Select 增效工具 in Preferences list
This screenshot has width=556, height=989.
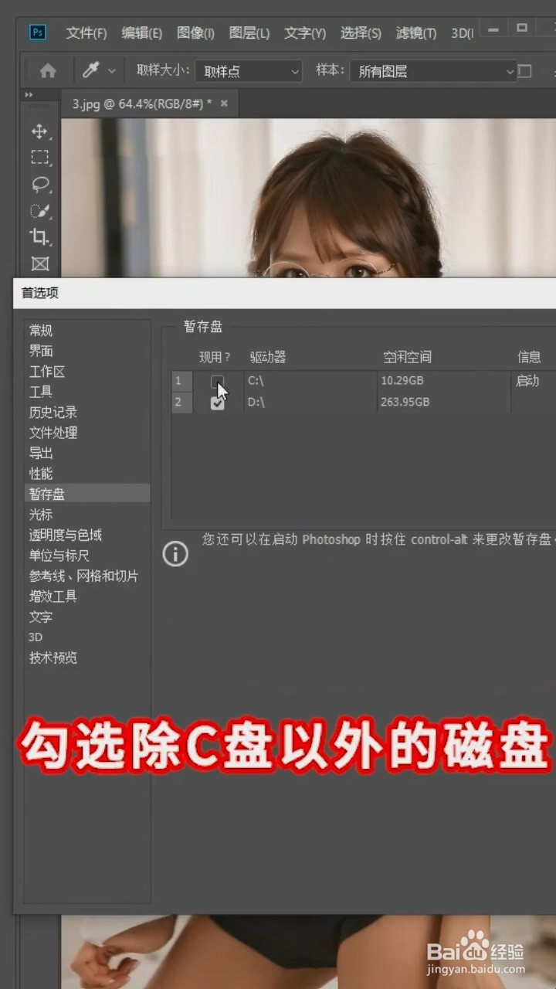tap(53, 596)
